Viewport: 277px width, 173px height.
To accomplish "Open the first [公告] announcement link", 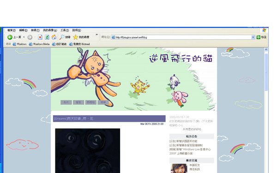I will click(183, 141).
